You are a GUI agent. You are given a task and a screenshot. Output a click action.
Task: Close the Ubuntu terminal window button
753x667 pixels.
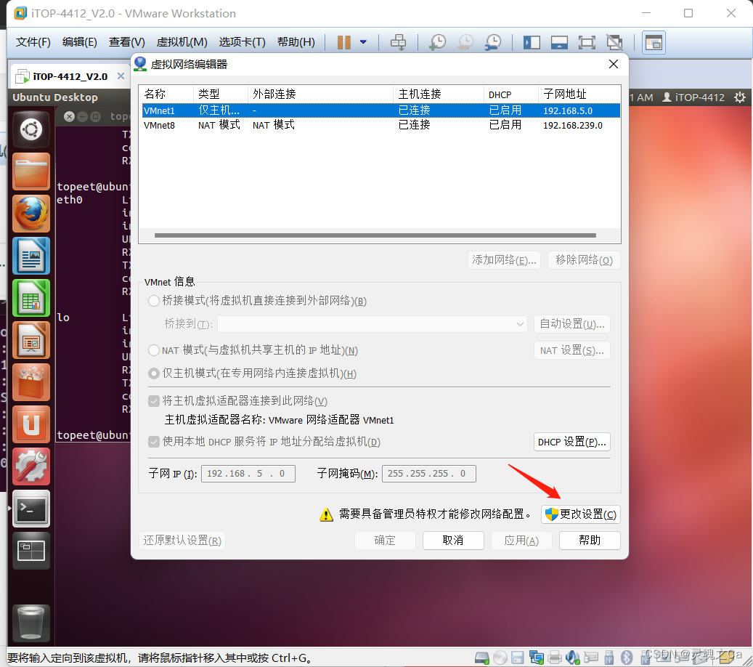[69, 116]
